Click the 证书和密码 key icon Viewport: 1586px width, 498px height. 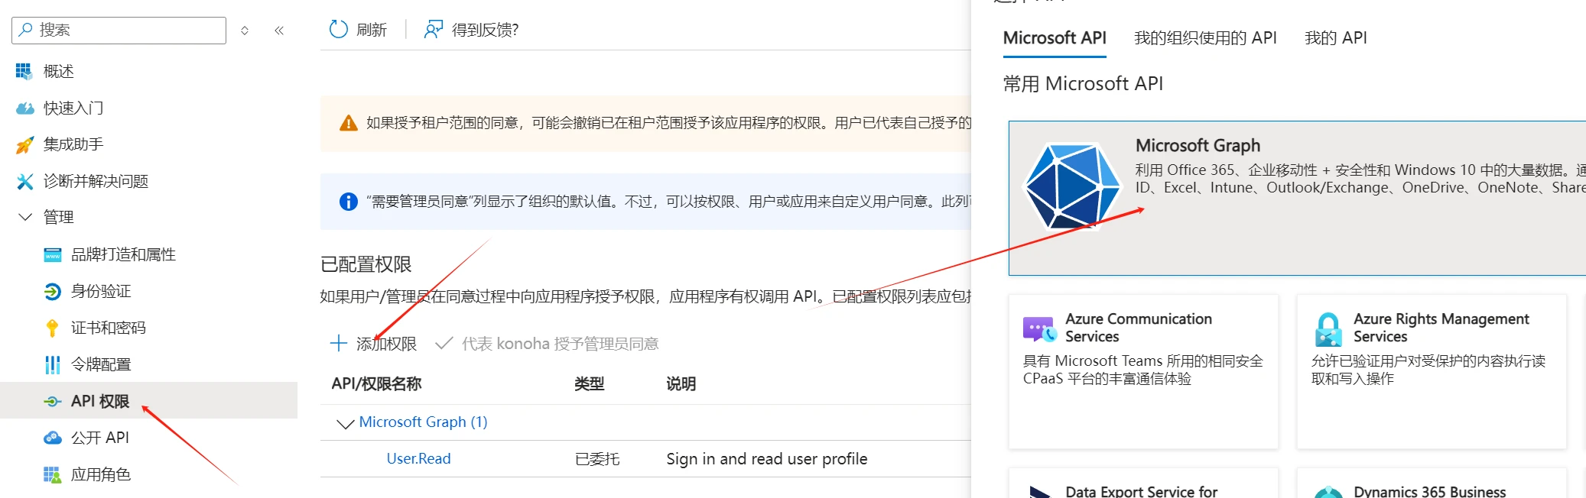52,328
